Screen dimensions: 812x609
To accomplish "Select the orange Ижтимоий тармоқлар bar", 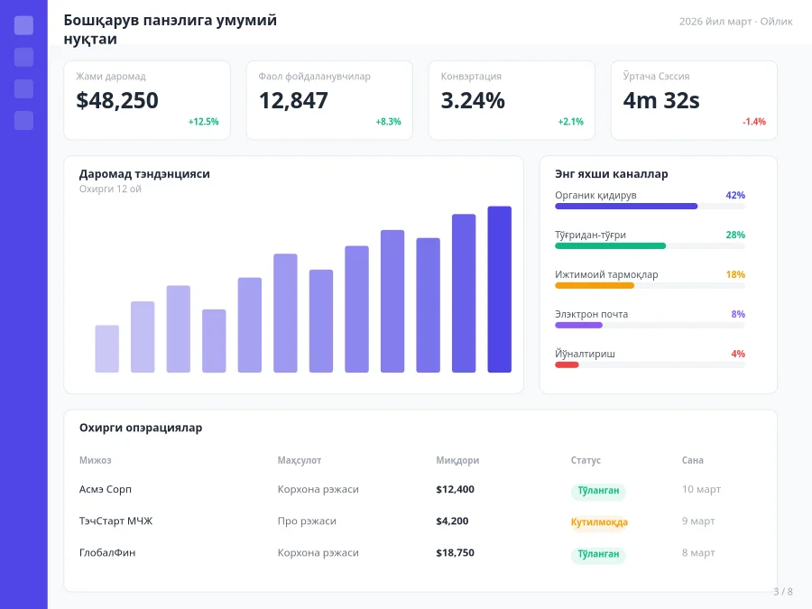I will tap(595, 286).
